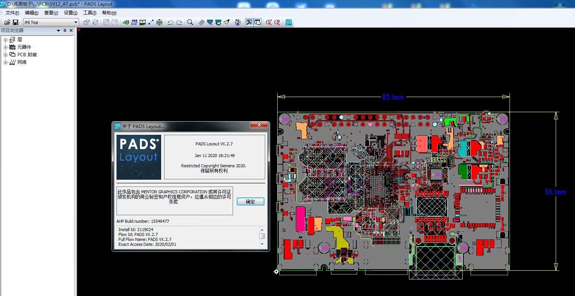Image resolution: width=575 pixels, height=296 pixels.
Task: Select the Zoom magnifier tool
Action: (190, 22)
